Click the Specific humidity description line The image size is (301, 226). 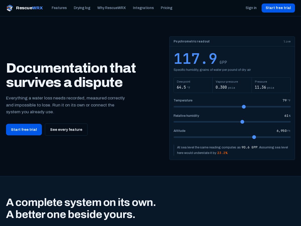pos(212,70)
